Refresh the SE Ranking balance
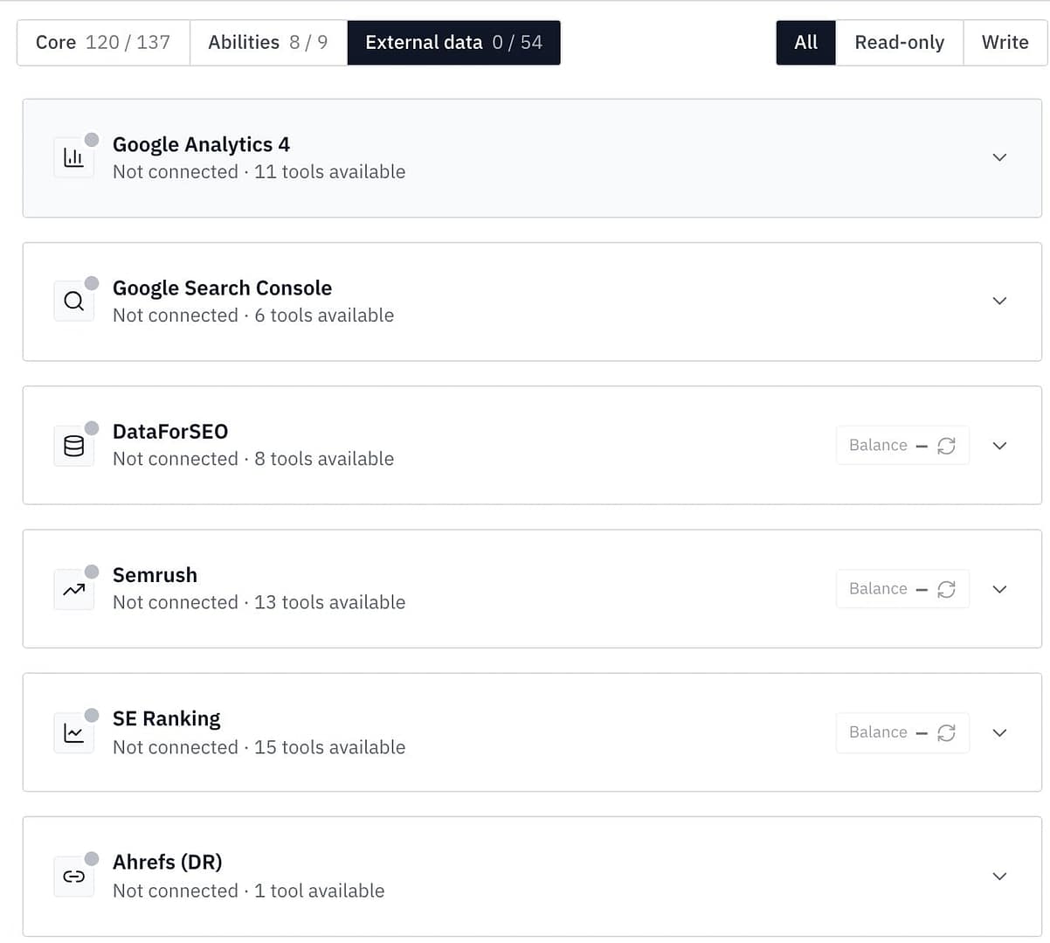 946,732
